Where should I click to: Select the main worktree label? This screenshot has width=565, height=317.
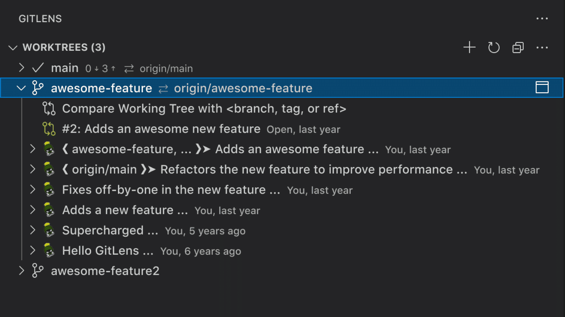point(65,68)
